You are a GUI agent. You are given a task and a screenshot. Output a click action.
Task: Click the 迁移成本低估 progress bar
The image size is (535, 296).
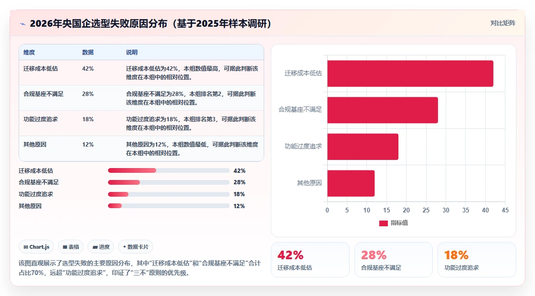coord(169,170)
